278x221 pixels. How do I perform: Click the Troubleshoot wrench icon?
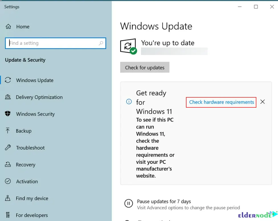(x=8, y=148)
